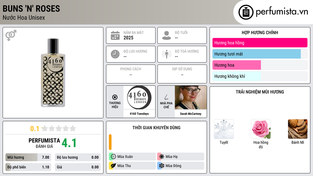The width and height of the screenshot is (313, 176).
Task: Click the BUNS 'N' ROSES title
Action: [x=31, y=9]
